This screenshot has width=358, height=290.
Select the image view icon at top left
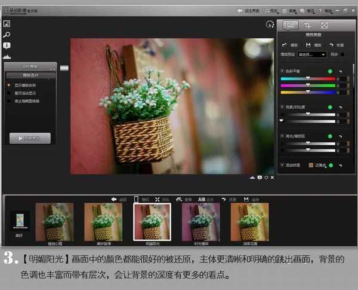click(x=7, y=24)
